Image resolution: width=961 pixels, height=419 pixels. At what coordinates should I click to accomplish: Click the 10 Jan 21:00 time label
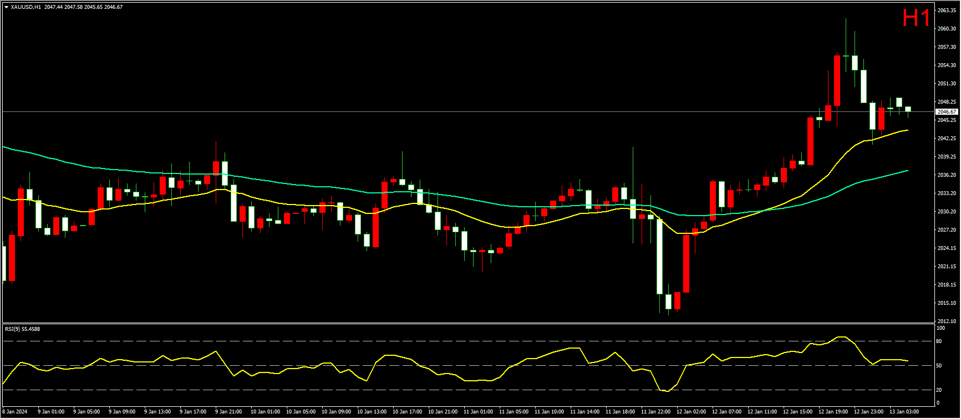[x=443, y=412]
